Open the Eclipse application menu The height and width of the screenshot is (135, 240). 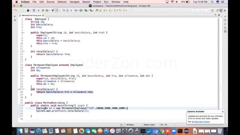point(25,2)
